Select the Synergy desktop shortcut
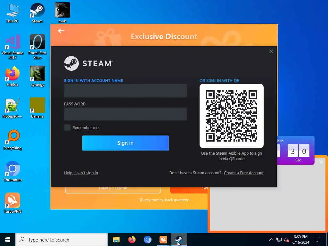The height and width of the screenshot is (246, 328). pos(37,76)
